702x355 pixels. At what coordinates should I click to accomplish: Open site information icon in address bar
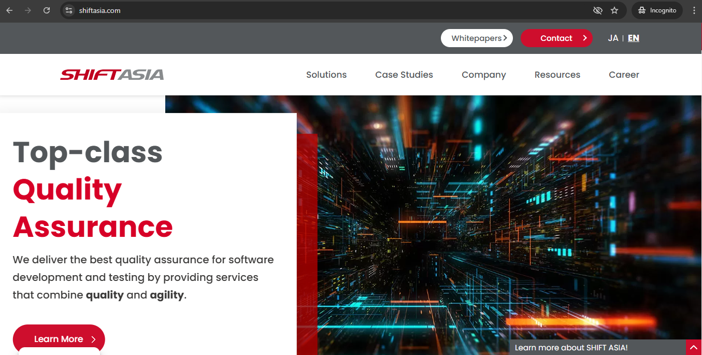69,10
